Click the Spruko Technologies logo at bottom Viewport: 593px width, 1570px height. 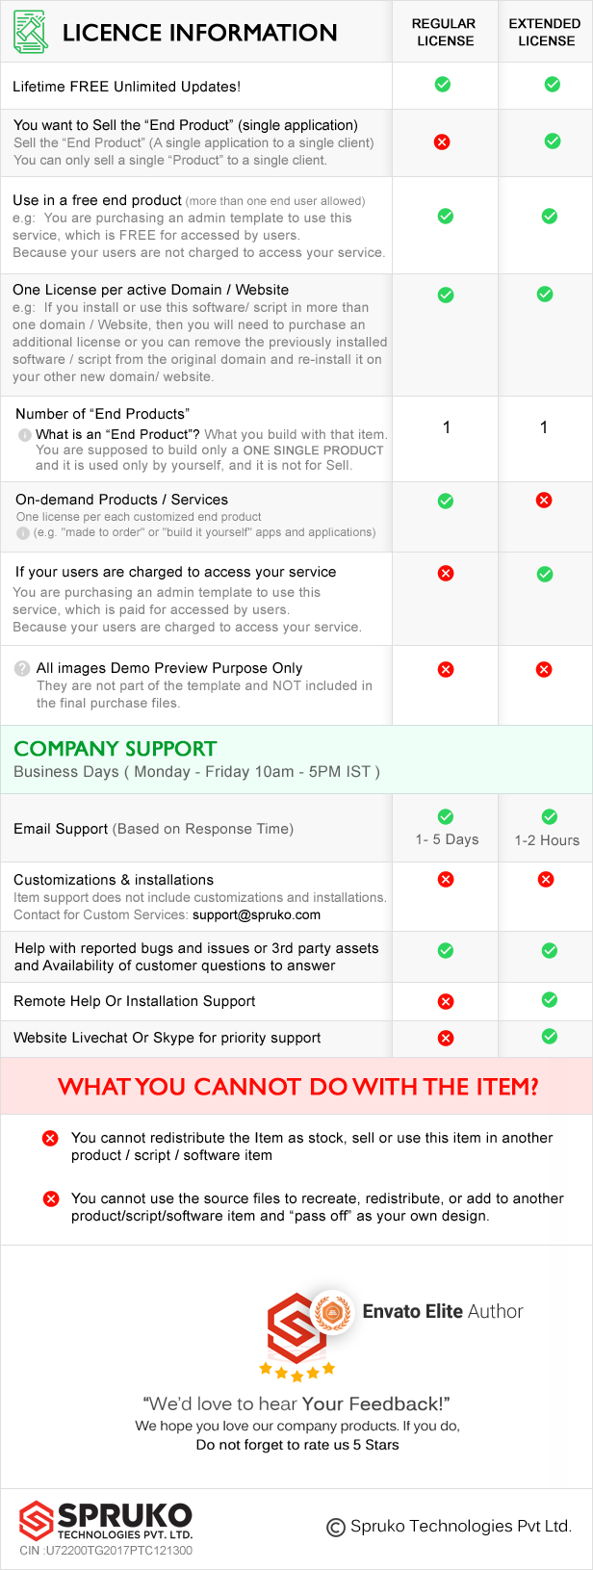106,1521
